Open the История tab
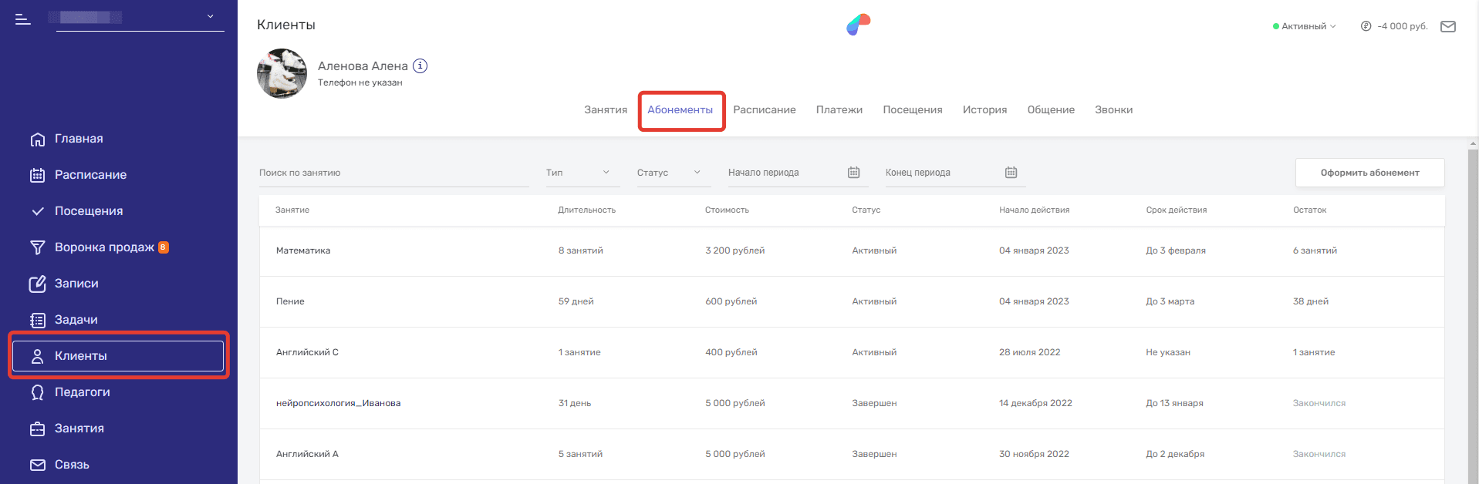 click(x=984, y=110)
